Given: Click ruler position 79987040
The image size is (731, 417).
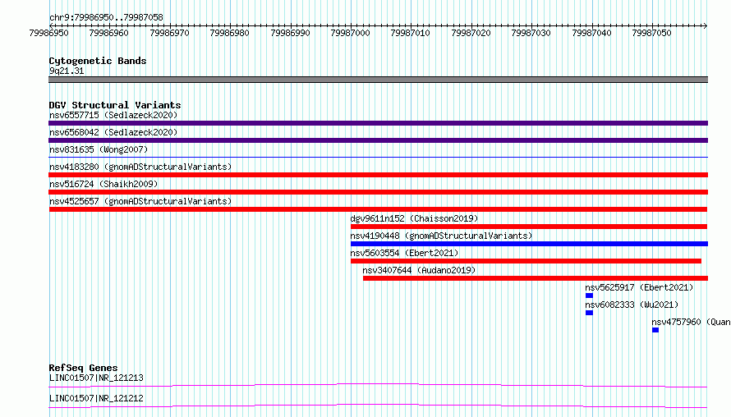Looking at the screenshot, I should click(x=591, y=33).
